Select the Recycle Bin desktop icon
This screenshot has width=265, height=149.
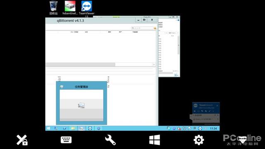pos(53,8)
